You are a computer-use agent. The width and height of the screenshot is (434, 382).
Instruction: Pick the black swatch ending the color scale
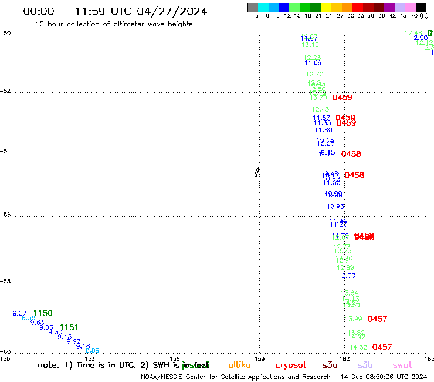(x=421, y=7)
